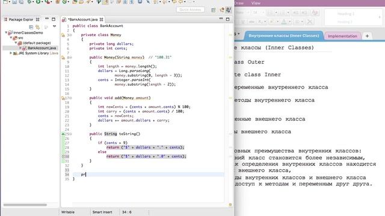
Task: Close the BankAccount.java editor tab
Action: (101, 19)
